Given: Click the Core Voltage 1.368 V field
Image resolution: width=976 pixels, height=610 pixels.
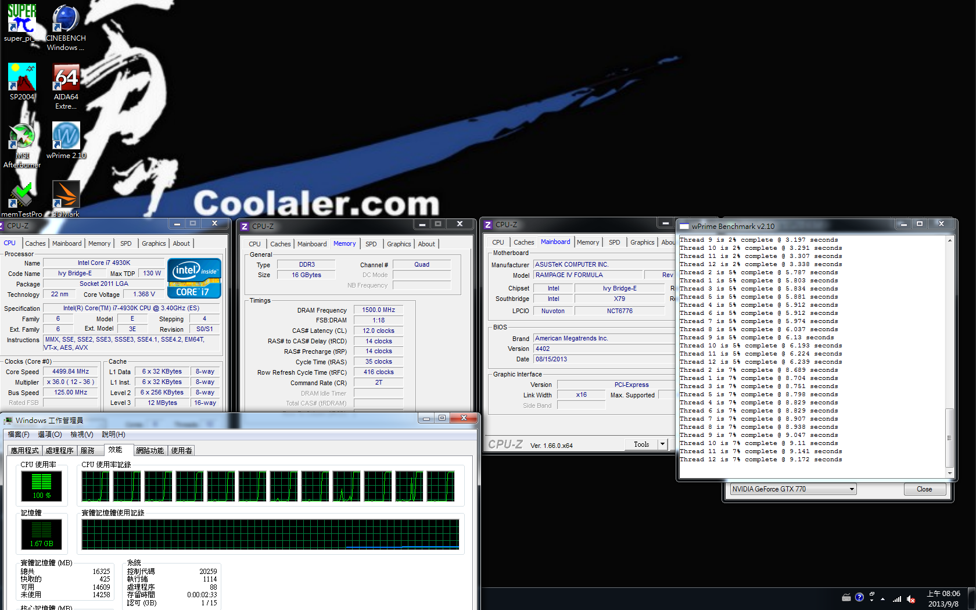Looking at the screenshot, I should point(145,295).
